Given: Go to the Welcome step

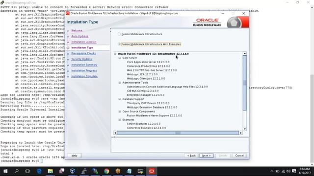Looking at the screenshot, I should [x=77, y=30].
